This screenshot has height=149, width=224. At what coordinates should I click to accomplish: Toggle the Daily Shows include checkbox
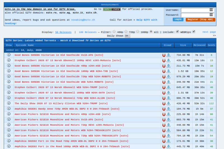coord(194,32)
